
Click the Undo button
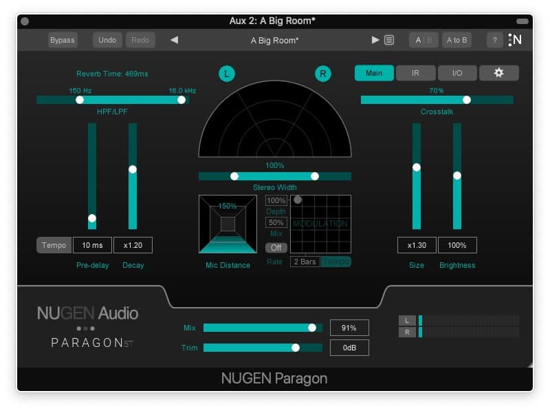point(107,40)
